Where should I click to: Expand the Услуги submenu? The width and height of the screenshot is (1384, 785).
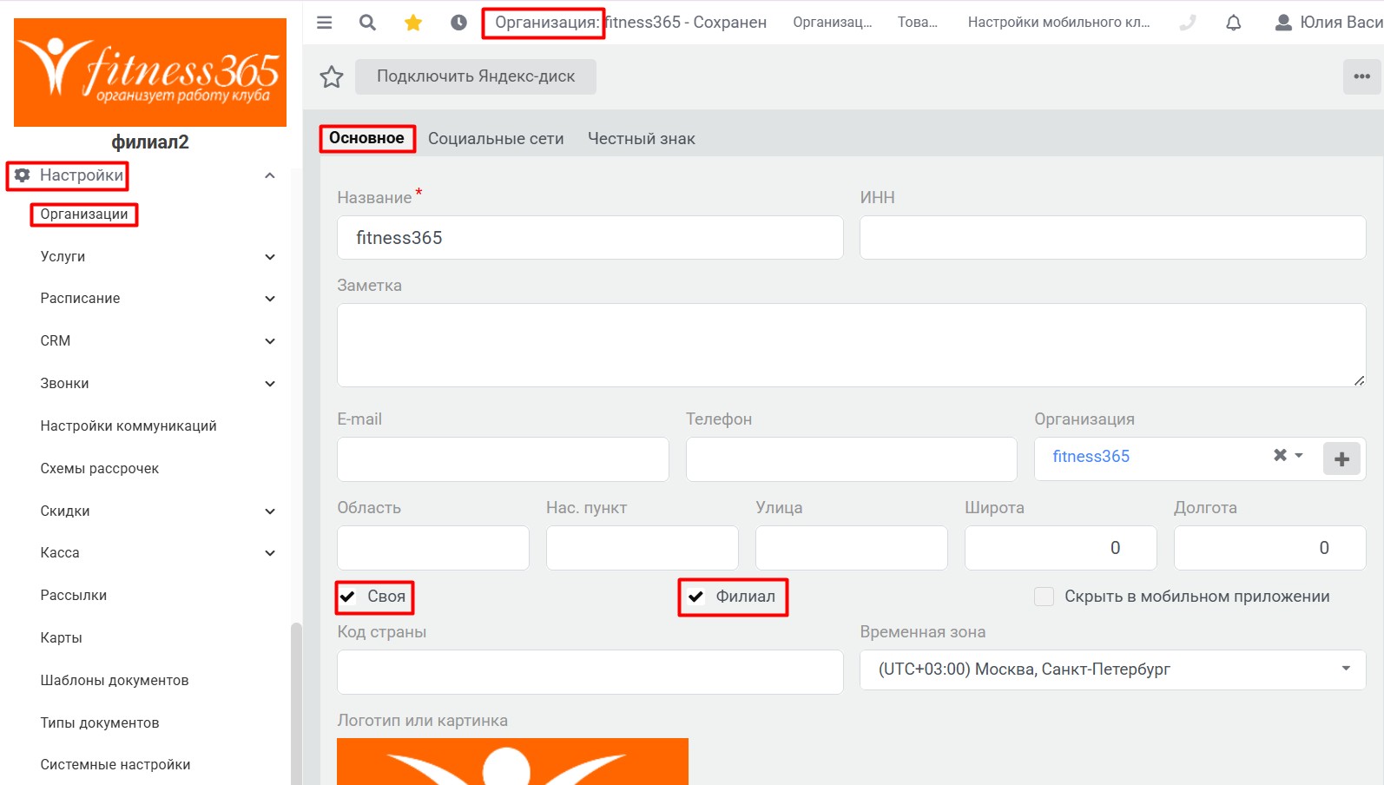(270, 257)
